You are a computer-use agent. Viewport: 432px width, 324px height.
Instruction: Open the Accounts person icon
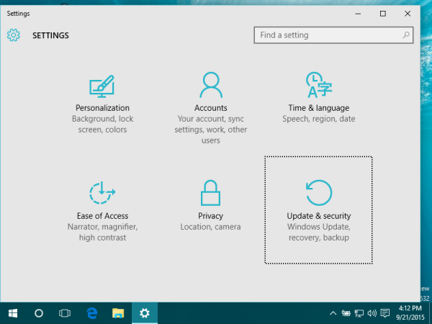point(211,85)
